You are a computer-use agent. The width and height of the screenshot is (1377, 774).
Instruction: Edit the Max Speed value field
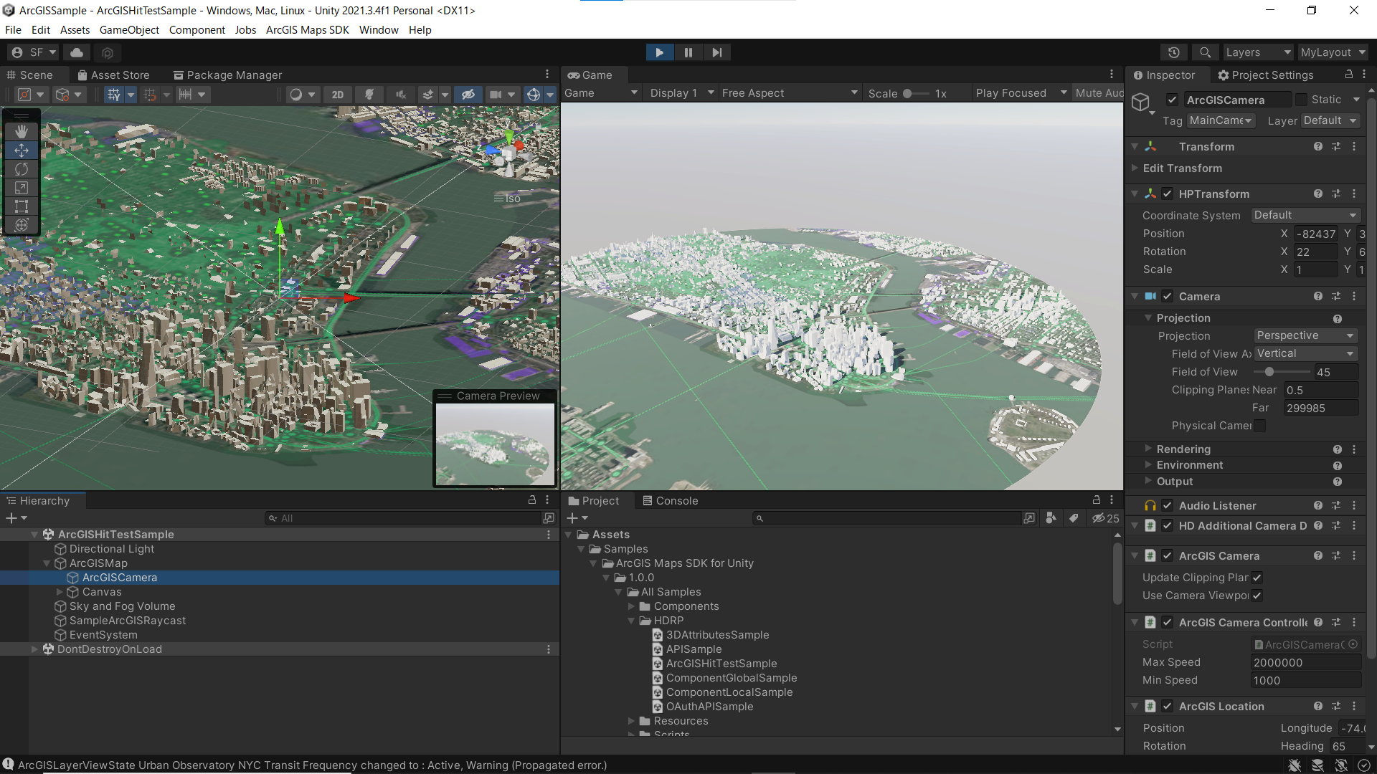pos(1305,662)
